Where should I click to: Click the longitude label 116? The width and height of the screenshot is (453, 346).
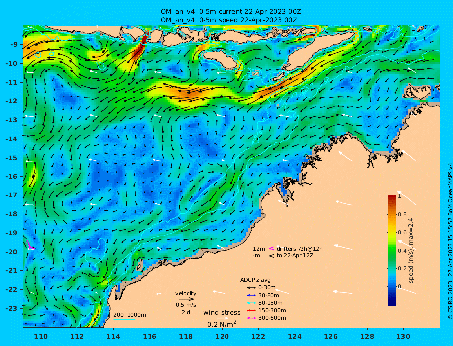(150, 337)
